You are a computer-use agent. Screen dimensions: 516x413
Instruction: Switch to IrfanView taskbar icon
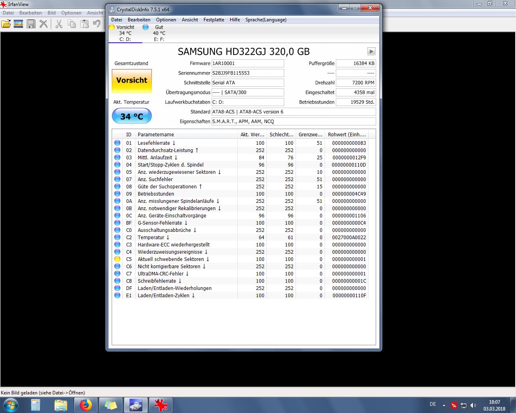click(161, 405)
